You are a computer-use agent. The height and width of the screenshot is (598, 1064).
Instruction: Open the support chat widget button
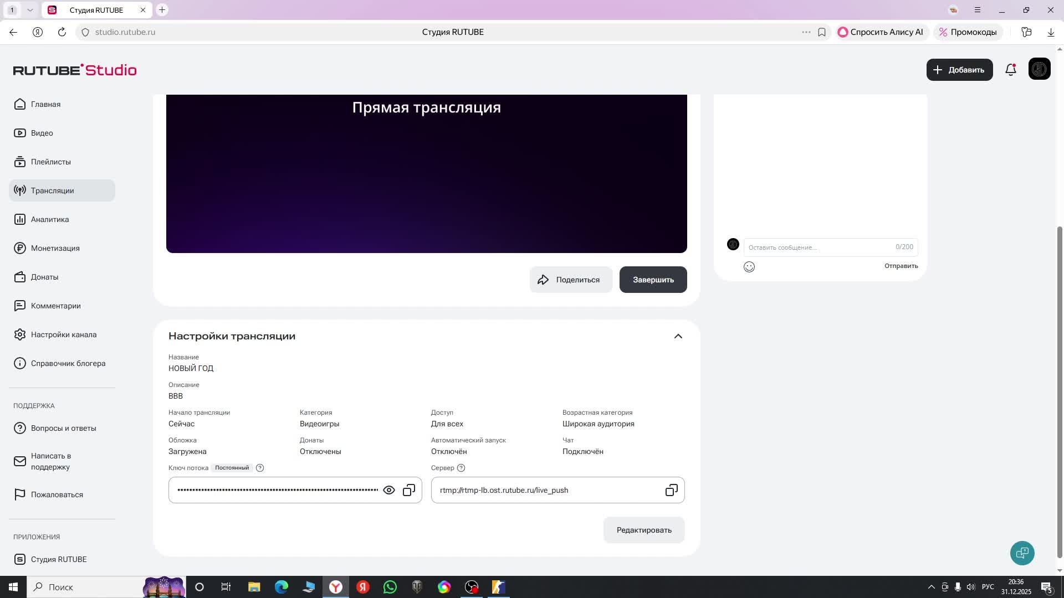tap(1022, 553)
